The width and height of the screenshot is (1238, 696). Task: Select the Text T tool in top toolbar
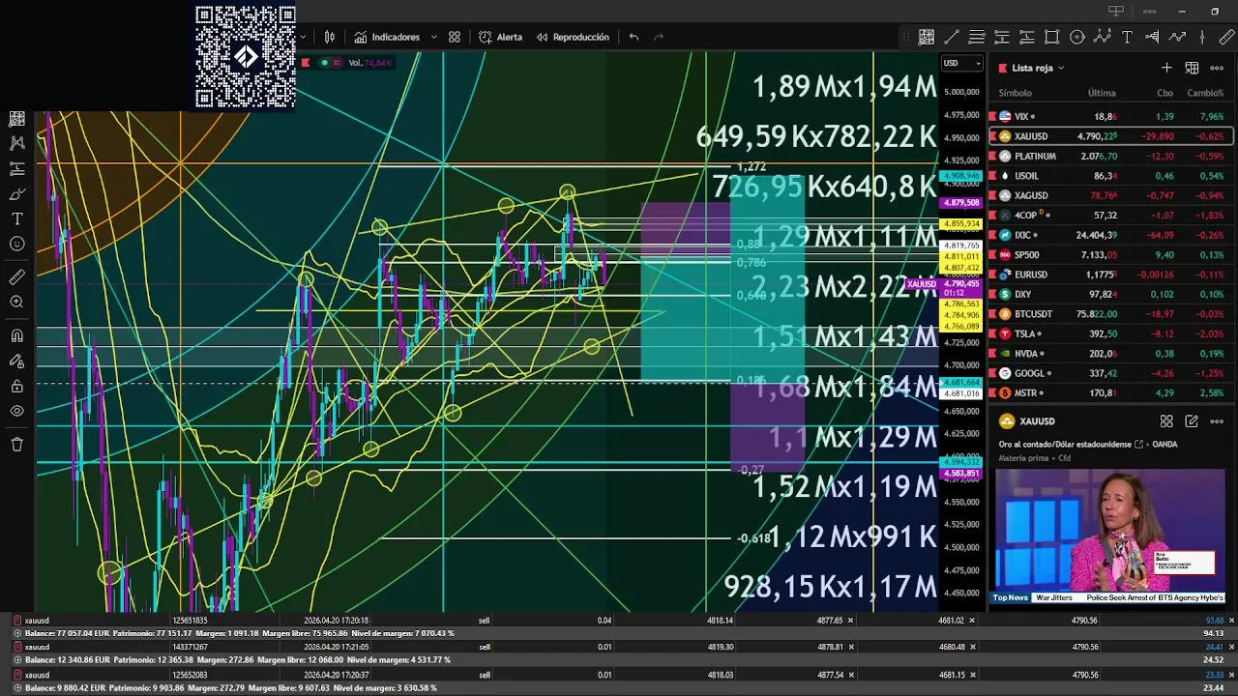tap(1128, 37)
